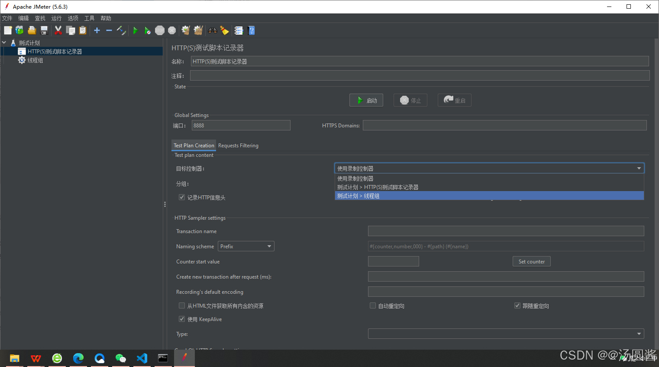659x367 pixels.
Task: Open the Function Helper list icon
Action: pos(239,30)
